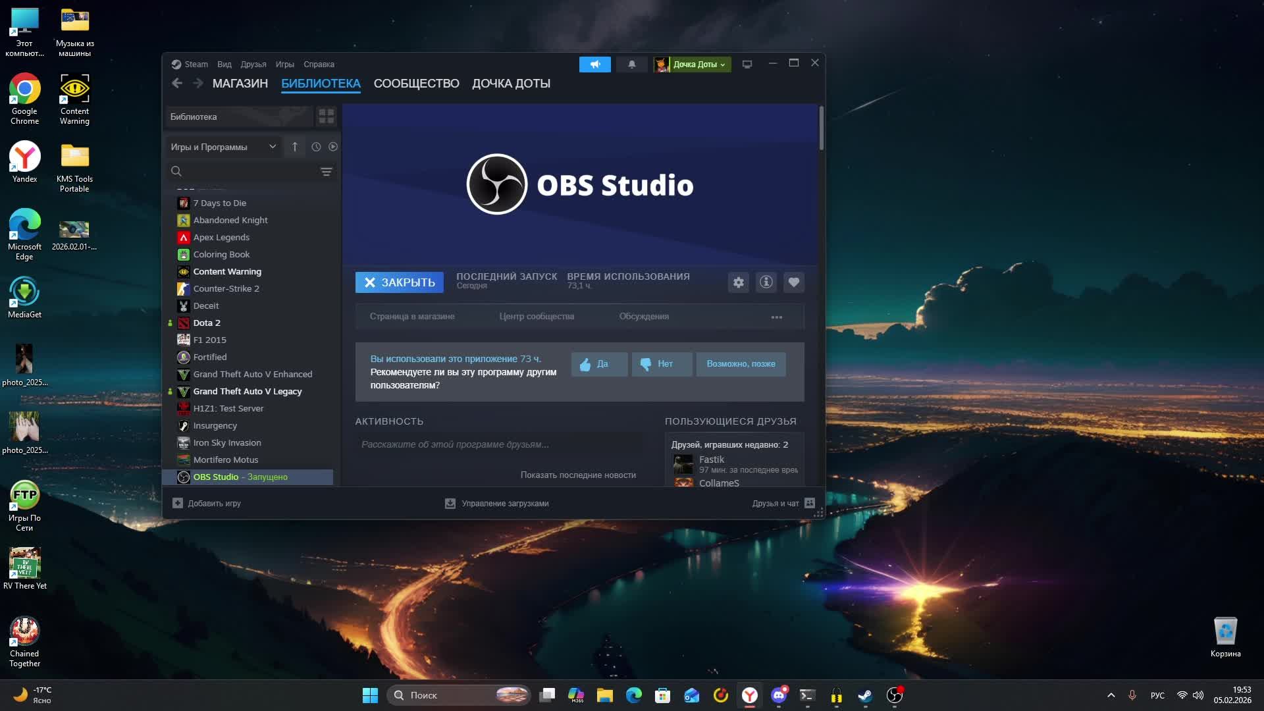Open the notifications bell
The width and height of the screenshot is (1264, 711).
(x=631, y=65)
